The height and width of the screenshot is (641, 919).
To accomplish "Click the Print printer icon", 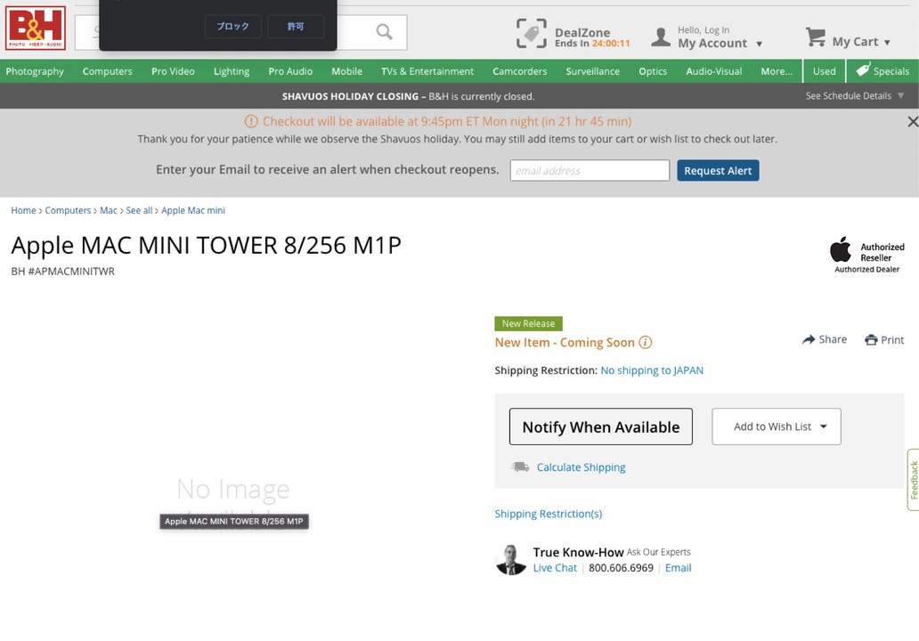I will (871, 340).
